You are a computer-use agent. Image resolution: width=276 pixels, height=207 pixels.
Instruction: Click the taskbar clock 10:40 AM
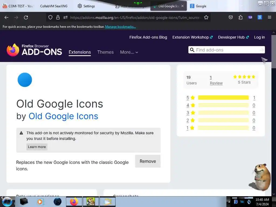tap(262, 200)
